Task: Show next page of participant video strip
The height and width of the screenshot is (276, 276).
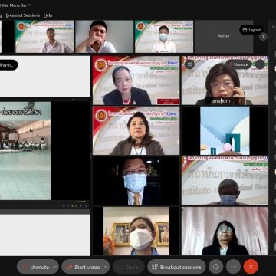Action: point(263,37)
